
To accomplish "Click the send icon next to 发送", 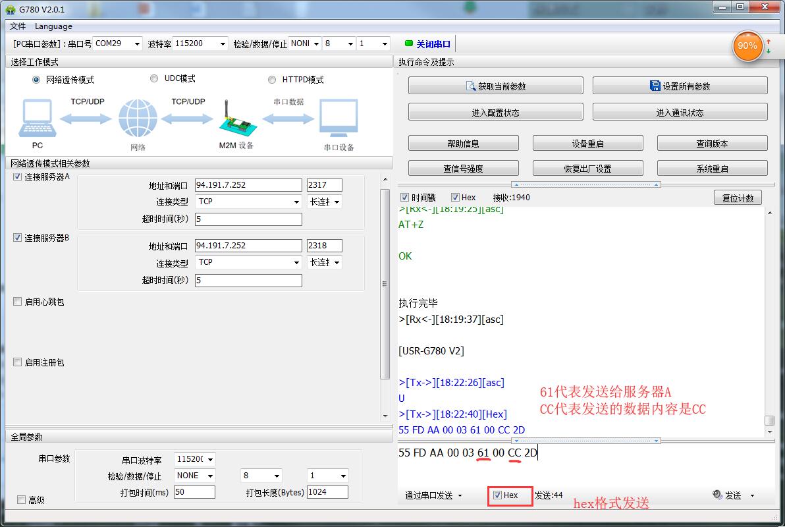I will 717,495.
